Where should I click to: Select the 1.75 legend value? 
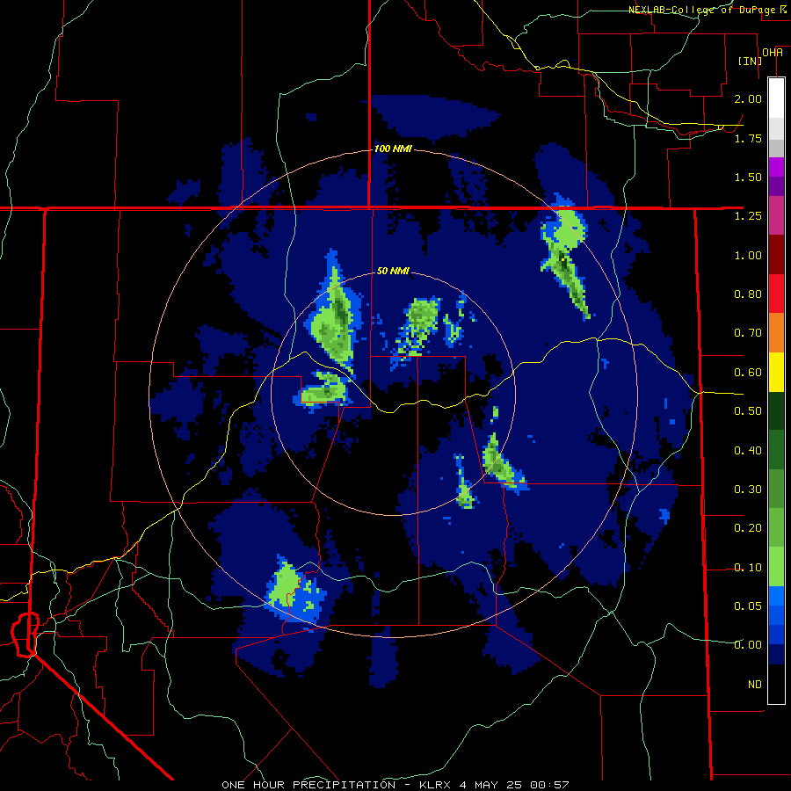748,138
